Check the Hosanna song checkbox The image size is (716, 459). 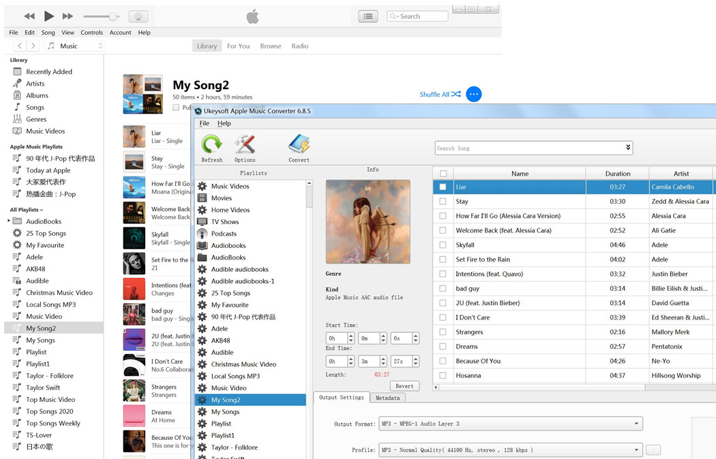[443, 376]
